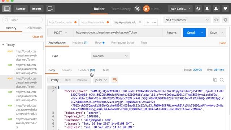Click the request URL field

(x=118, y=32)
